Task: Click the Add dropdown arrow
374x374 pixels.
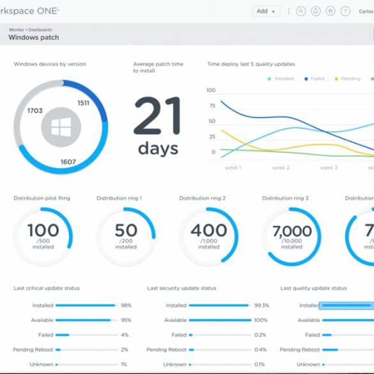Action: (x=274, y=12)
